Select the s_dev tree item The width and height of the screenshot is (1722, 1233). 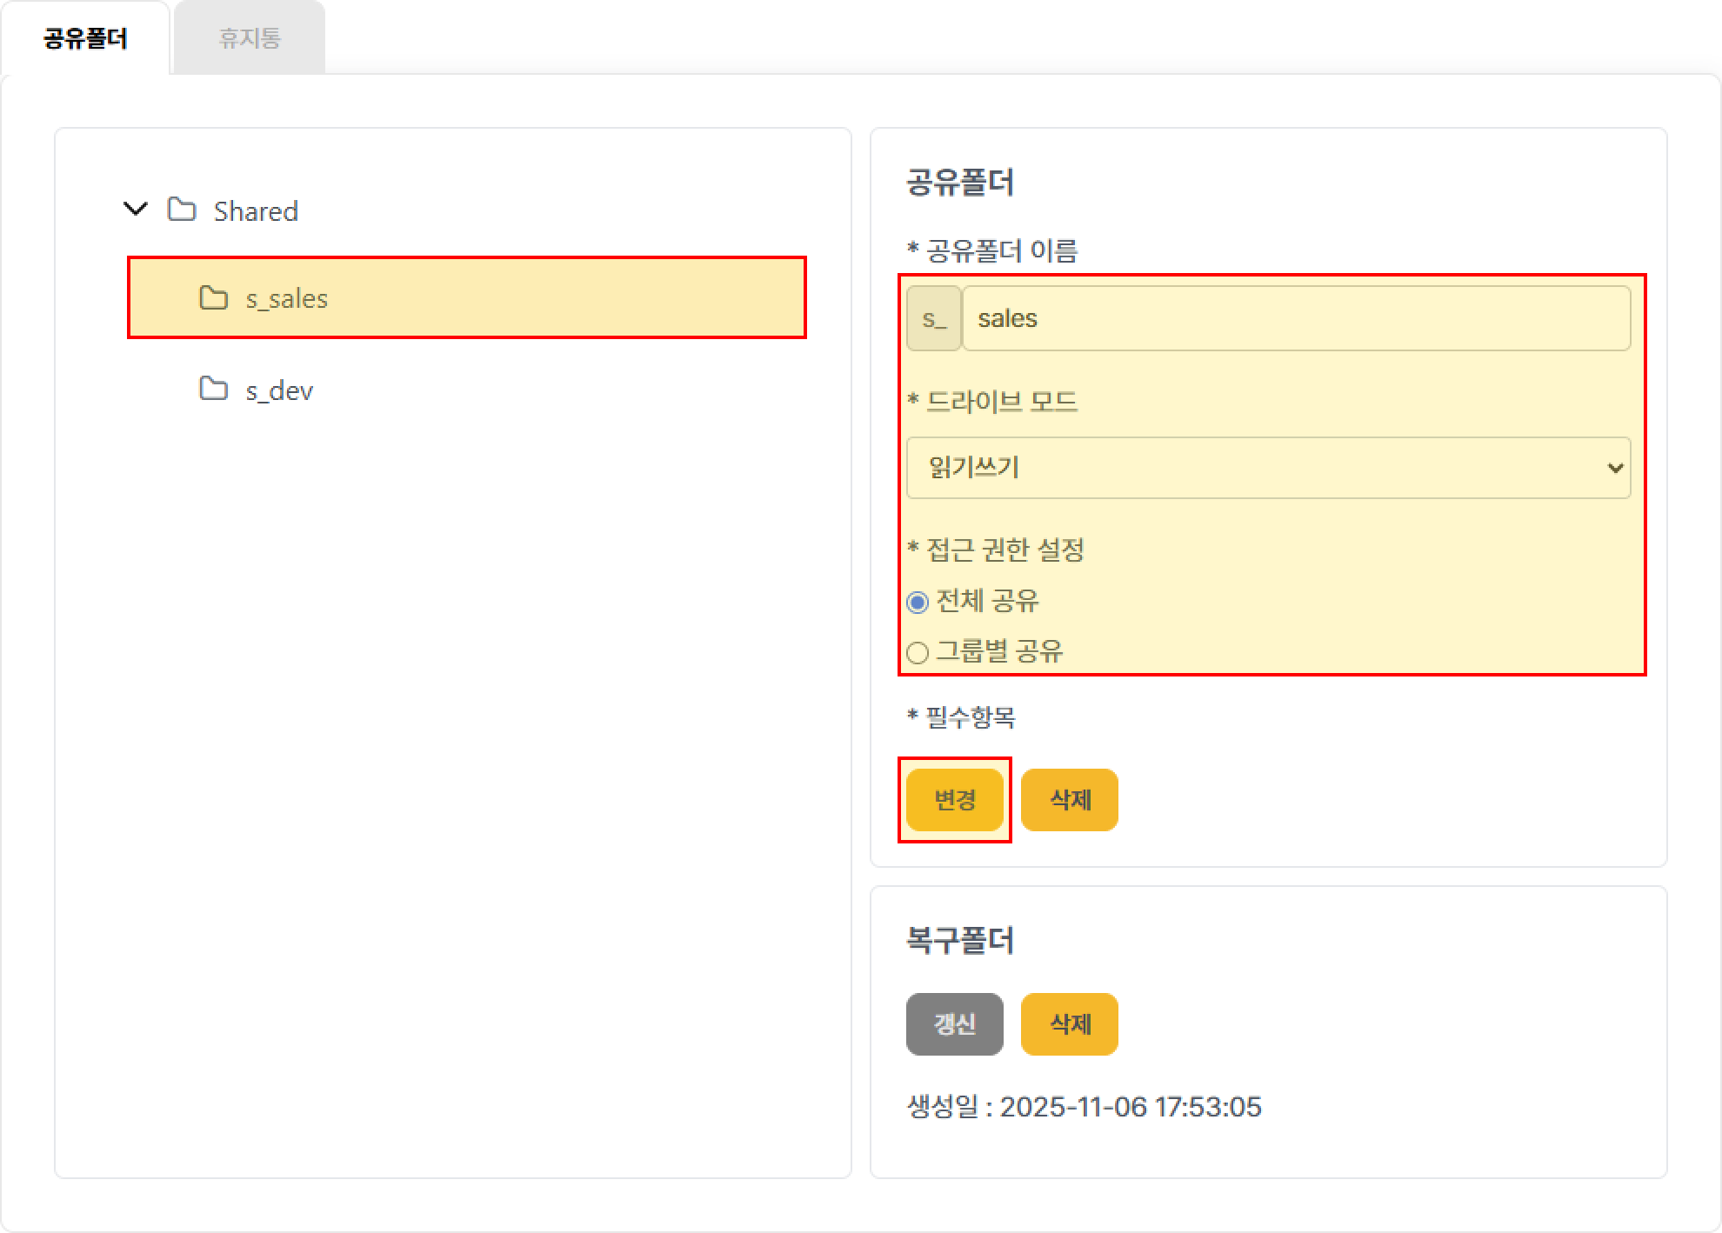pyautogui.click(x=279, y=390)
